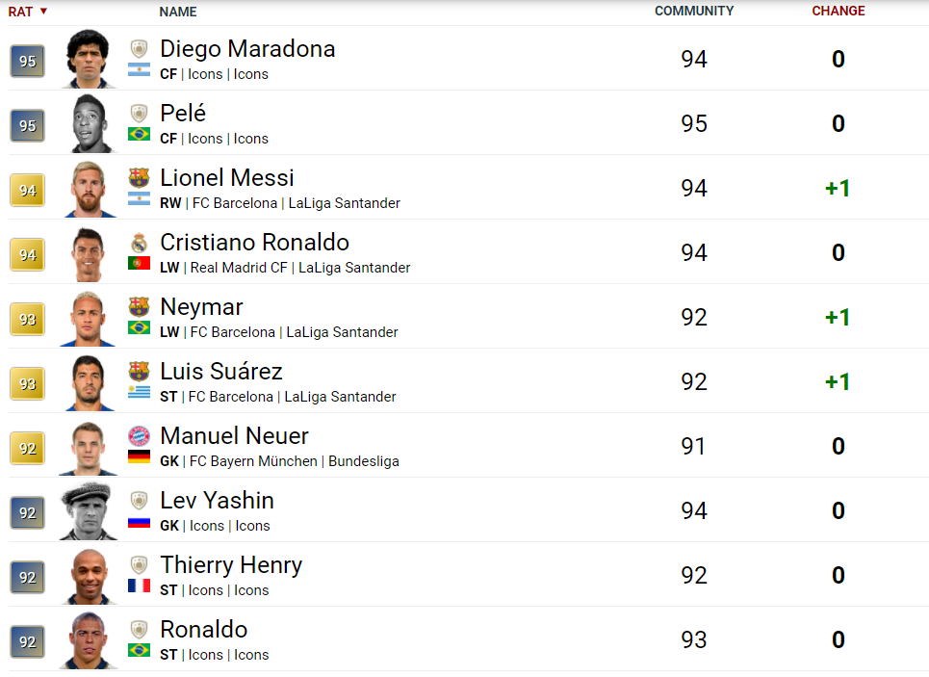Sort the table by COMMUNITY column
Viewport: 929px width, 677px height.
coord(694,12)
